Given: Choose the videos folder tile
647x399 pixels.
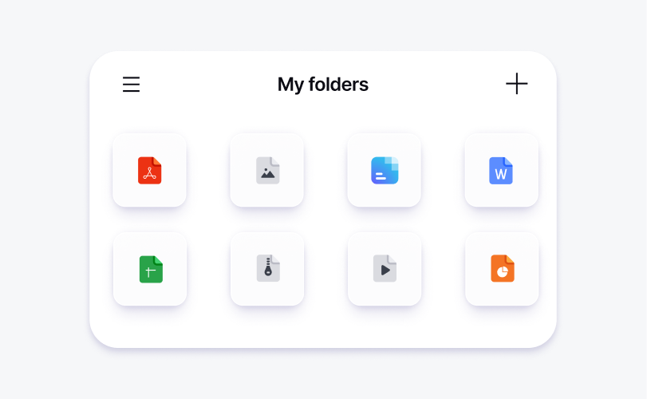Looking at the screenshot, I should 385,269.
